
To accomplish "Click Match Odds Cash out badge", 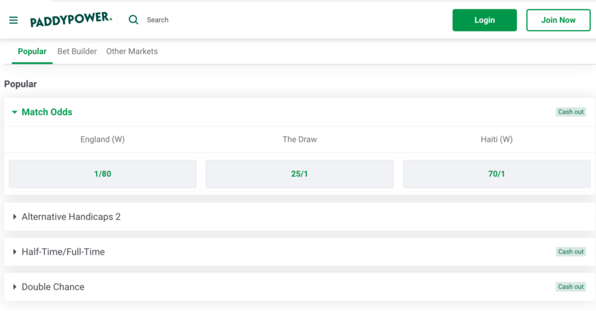I will coord(570,112).
